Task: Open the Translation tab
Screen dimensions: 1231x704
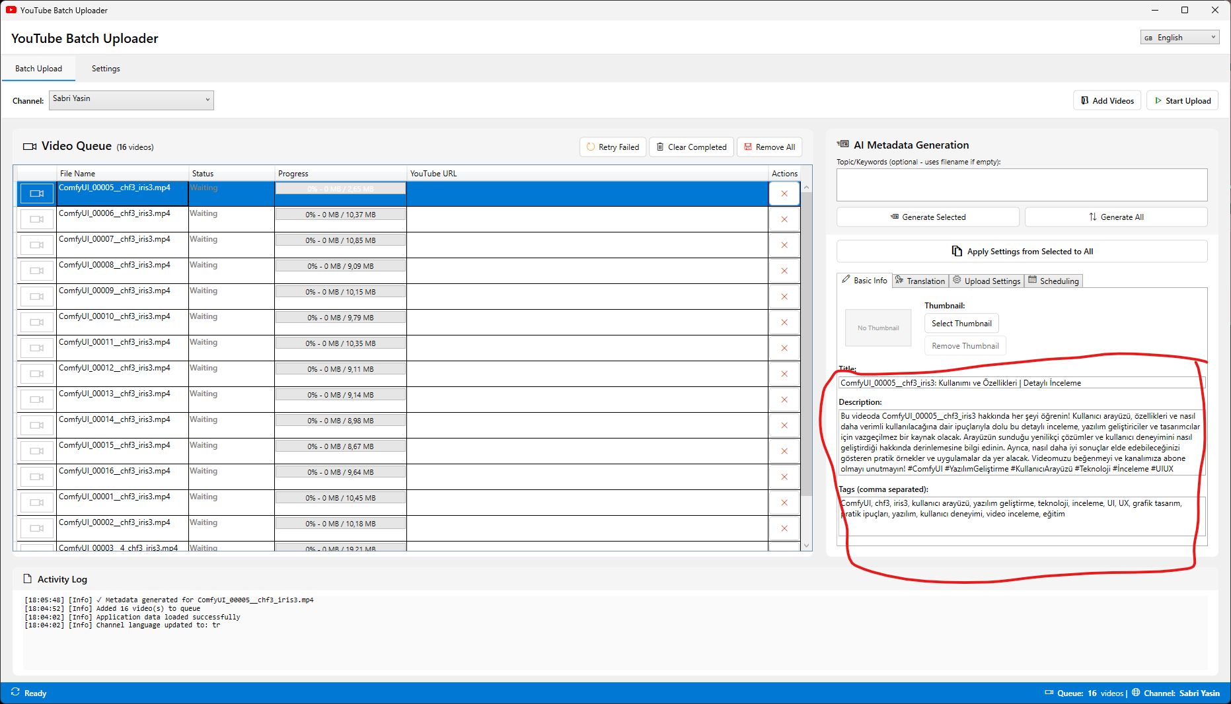Action: pyautogui.click(x=920, y=281)
